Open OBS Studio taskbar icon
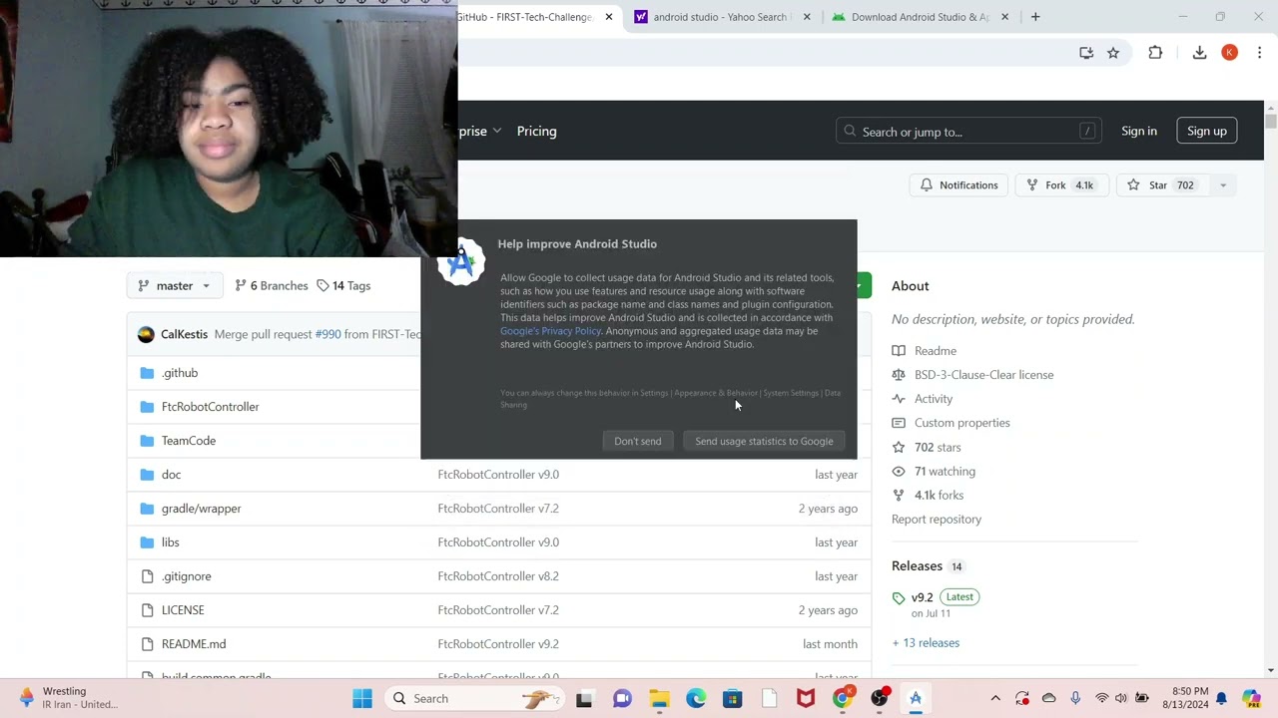1278x718 pixels. 879,698
